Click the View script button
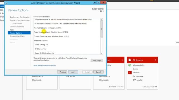 click(x=97, y=61)
